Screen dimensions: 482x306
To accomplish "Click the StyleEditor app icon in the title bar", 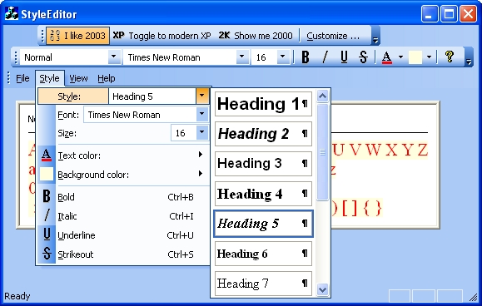I will (12, 14).
